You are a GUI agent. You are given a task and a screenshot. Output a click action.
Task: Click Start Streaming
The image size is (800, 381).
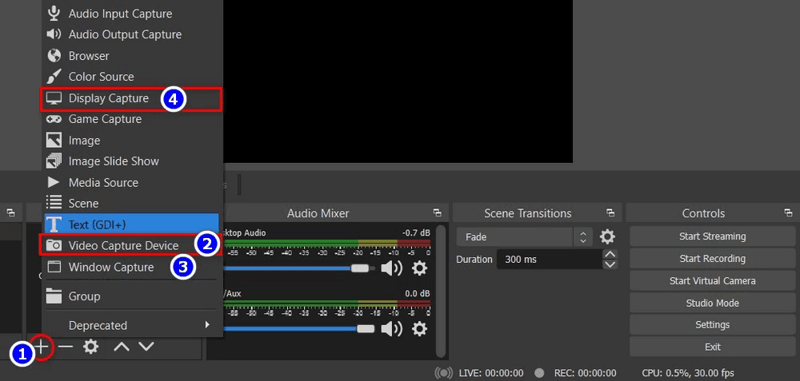(x=712, y=236)
